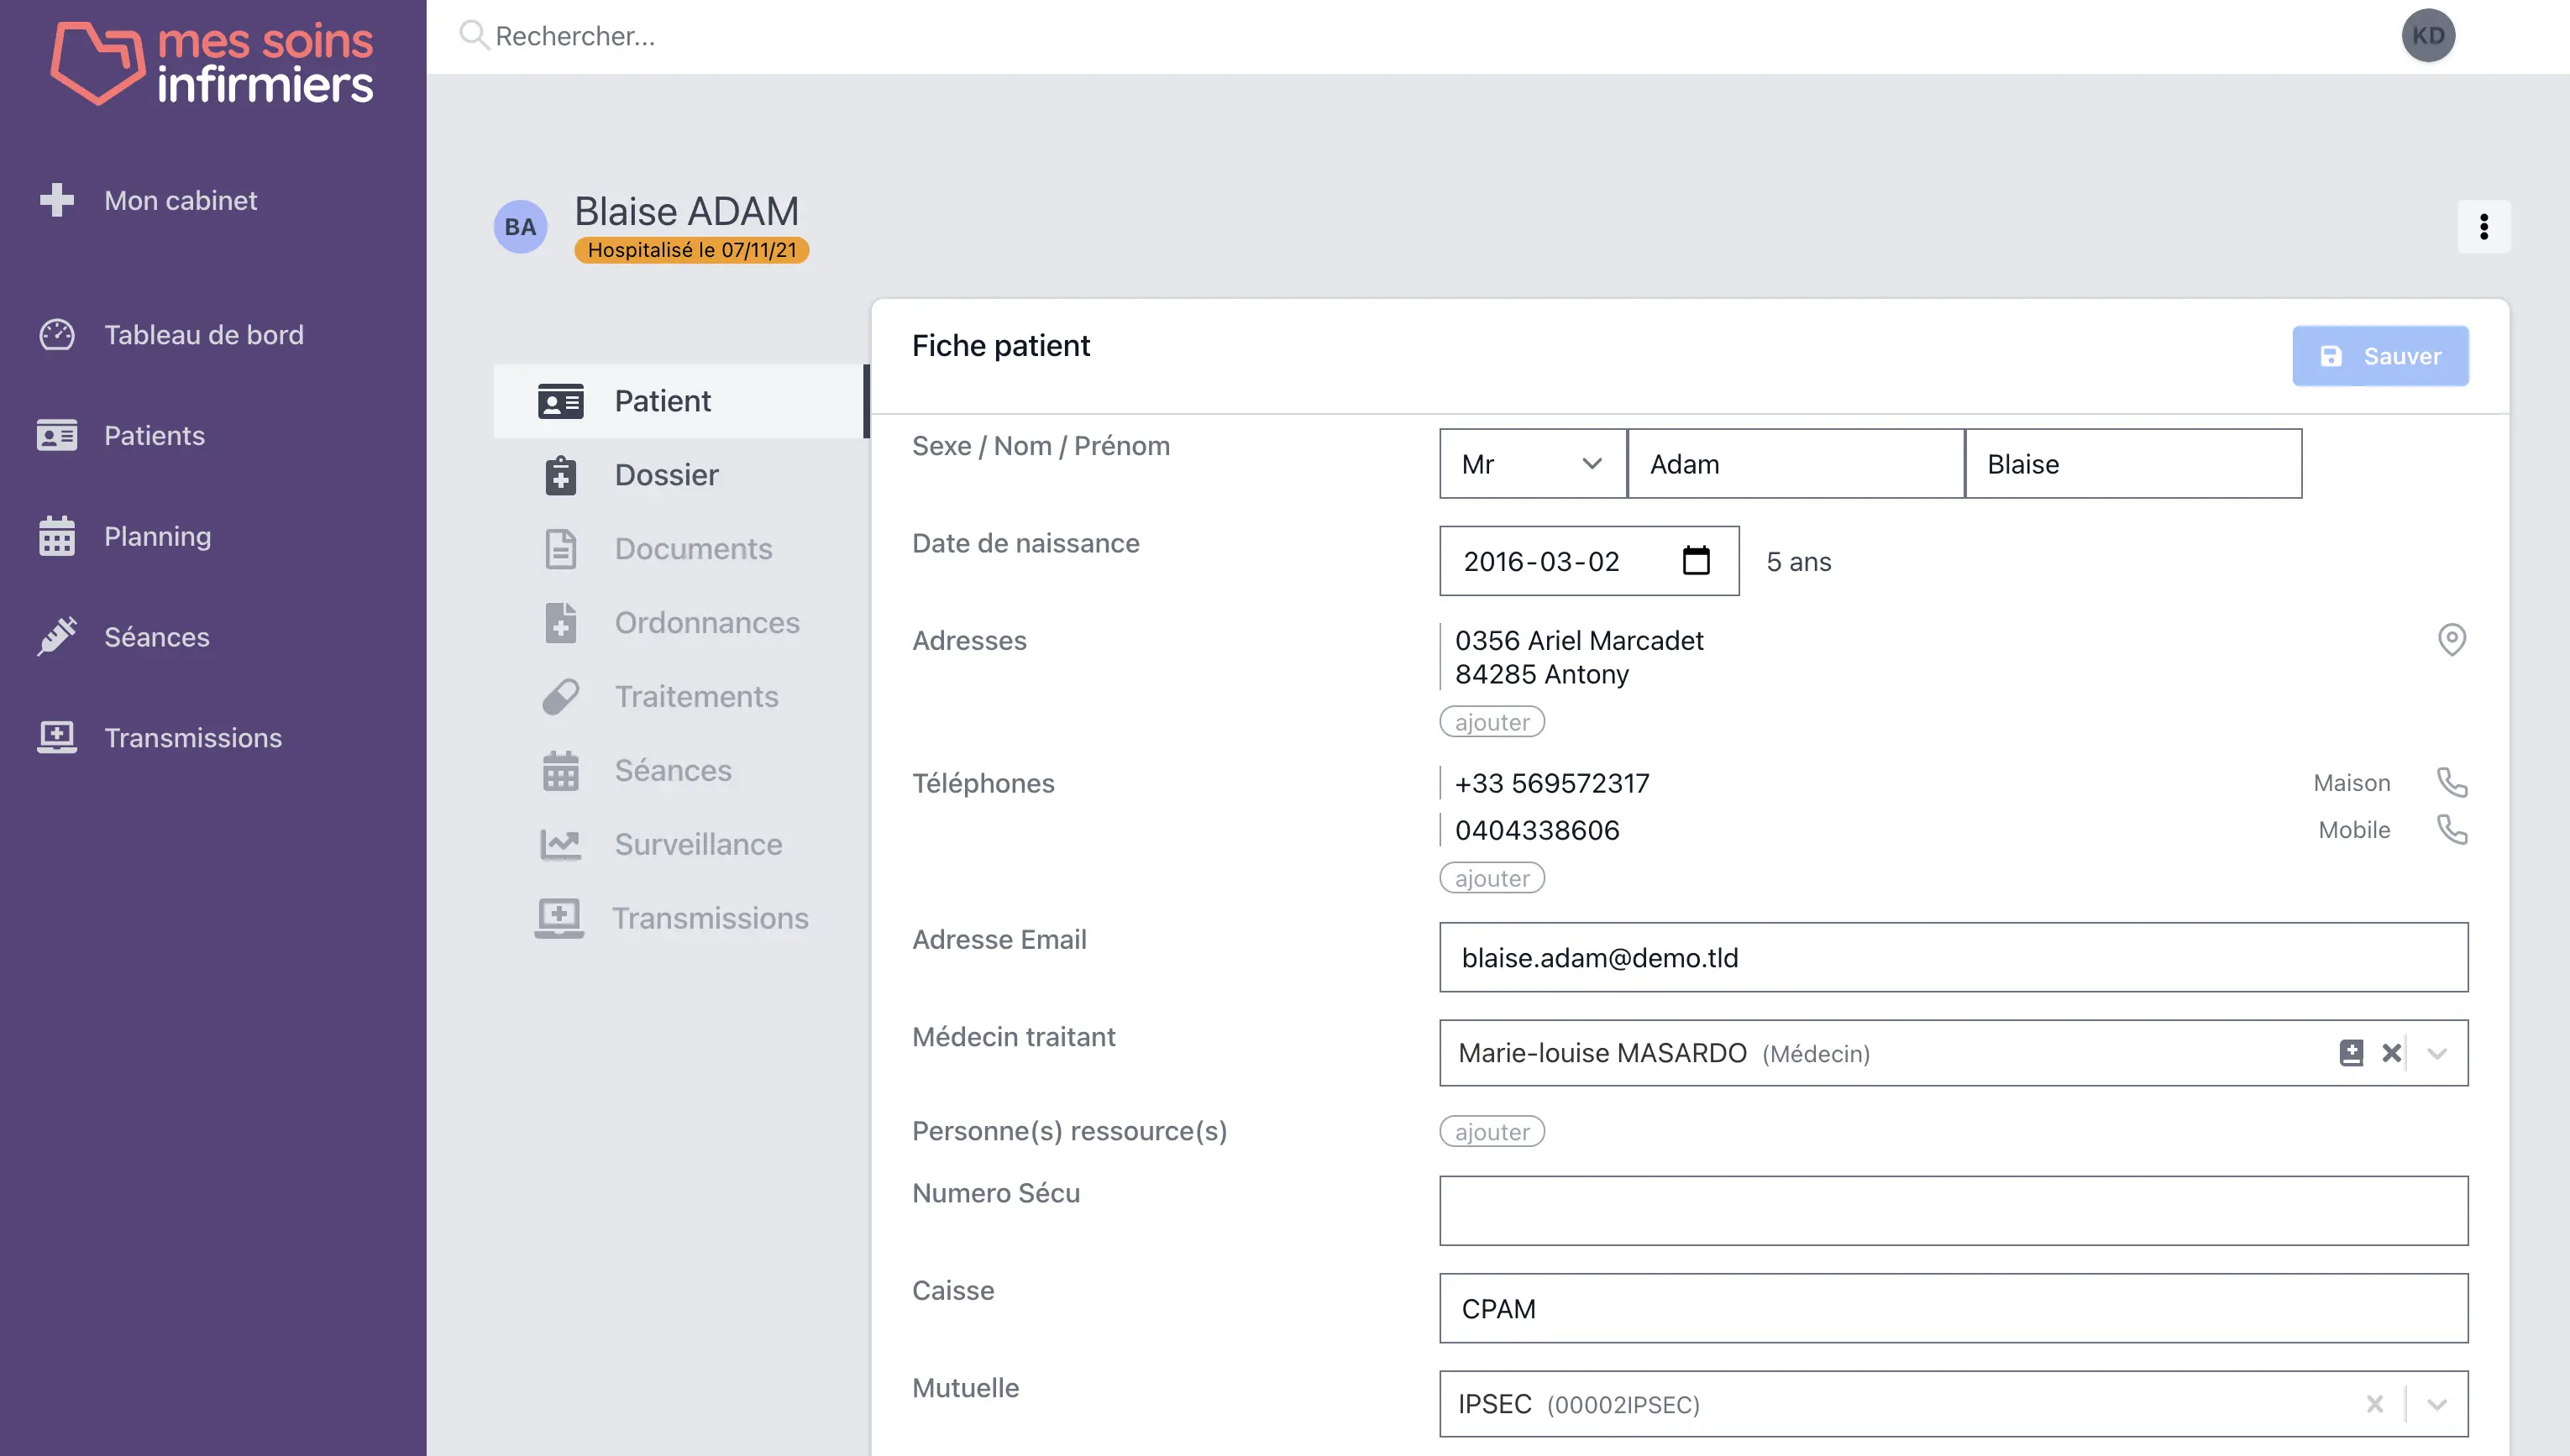The width and height of the screenshot is (2570, 1456).
Task: Open Séances in the left sidebar
Action: pyautogui.click(x=157, y=636)
